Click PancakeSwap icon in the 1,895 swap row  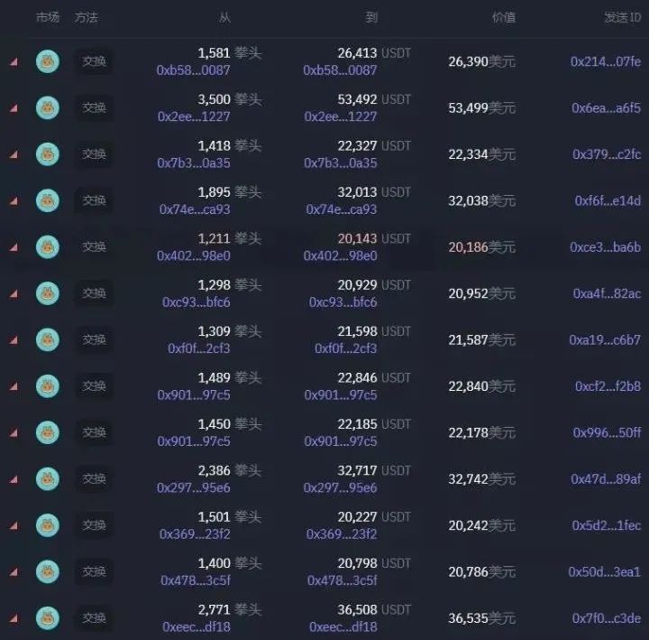47,201
